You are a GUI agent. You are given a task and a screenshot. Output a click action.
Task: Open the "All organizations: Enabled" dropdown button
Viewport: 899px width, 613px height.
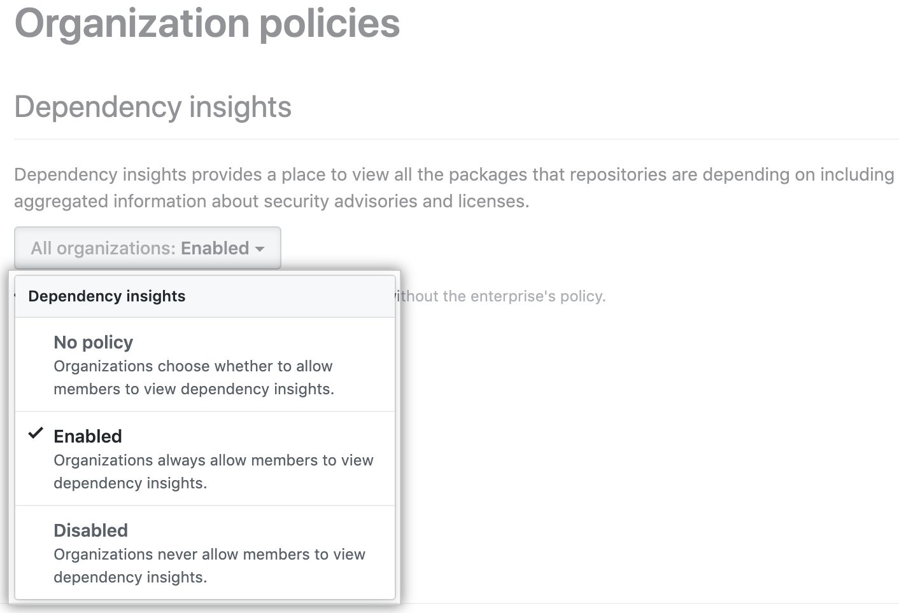147,248
